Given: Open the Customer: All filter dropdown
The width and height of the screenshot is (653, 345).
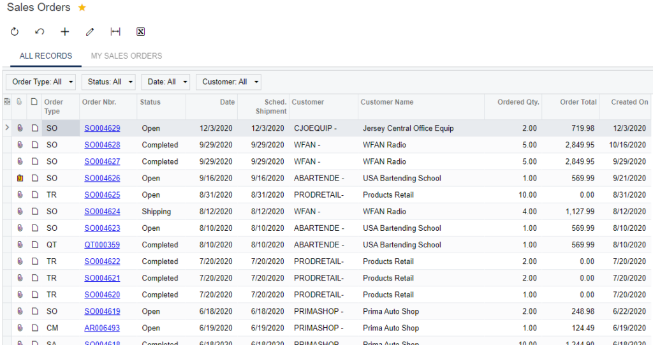Looking at the screenshot, I should [x=228, y=82].
